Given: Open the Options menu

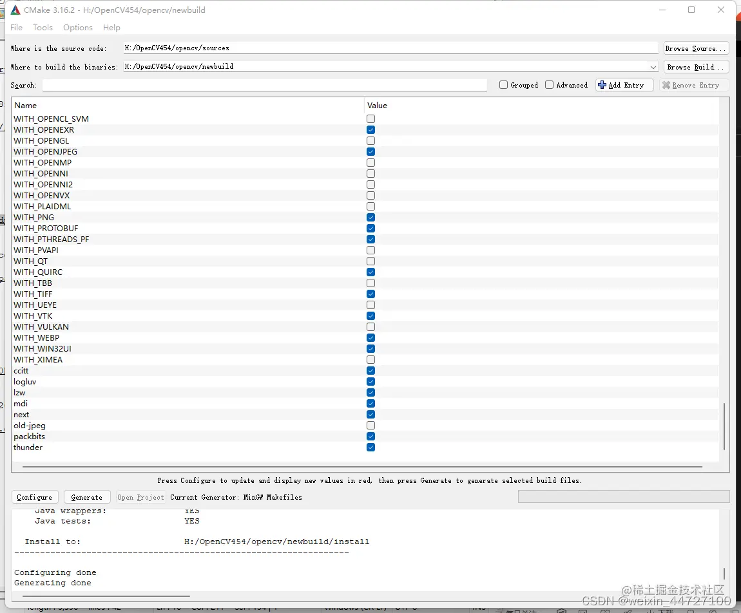Looking at the screenshot, I should [78, 28].
